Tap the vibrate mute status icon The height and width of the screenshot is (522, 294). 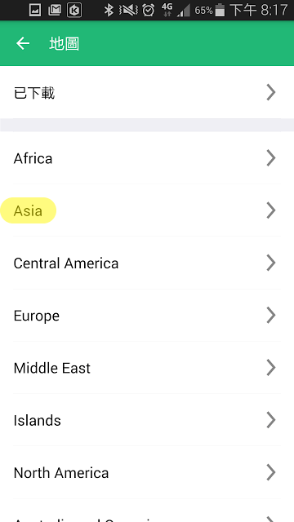(128, 11)
